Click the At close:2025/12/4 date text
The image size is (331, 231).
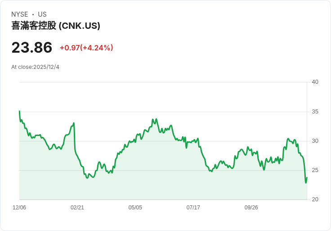tap(35, 67)
